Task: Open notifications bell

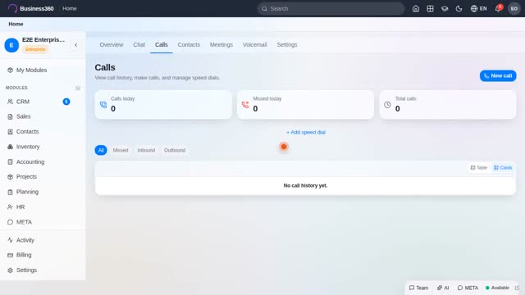Action: [x=498, y=9]
